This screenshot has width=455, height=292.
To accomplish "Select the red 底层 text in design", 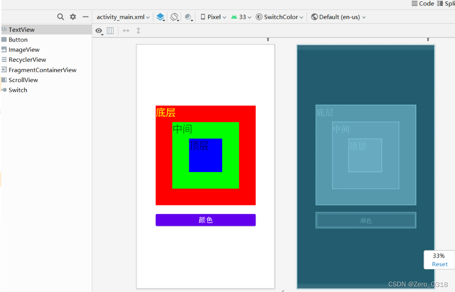I will tap(165, 113).
